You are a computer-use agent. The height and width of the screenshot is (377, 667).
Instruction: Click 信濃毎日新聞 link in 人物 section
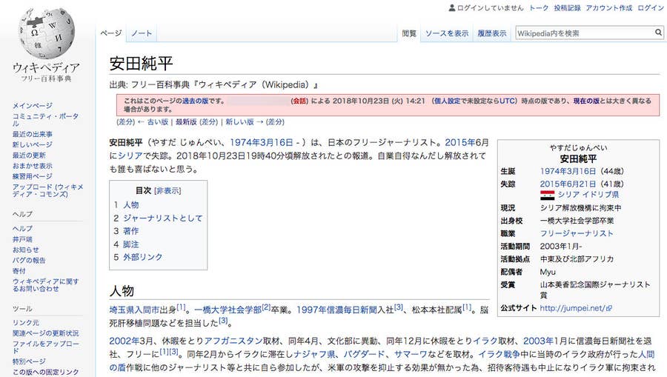[x=352, y=310]
